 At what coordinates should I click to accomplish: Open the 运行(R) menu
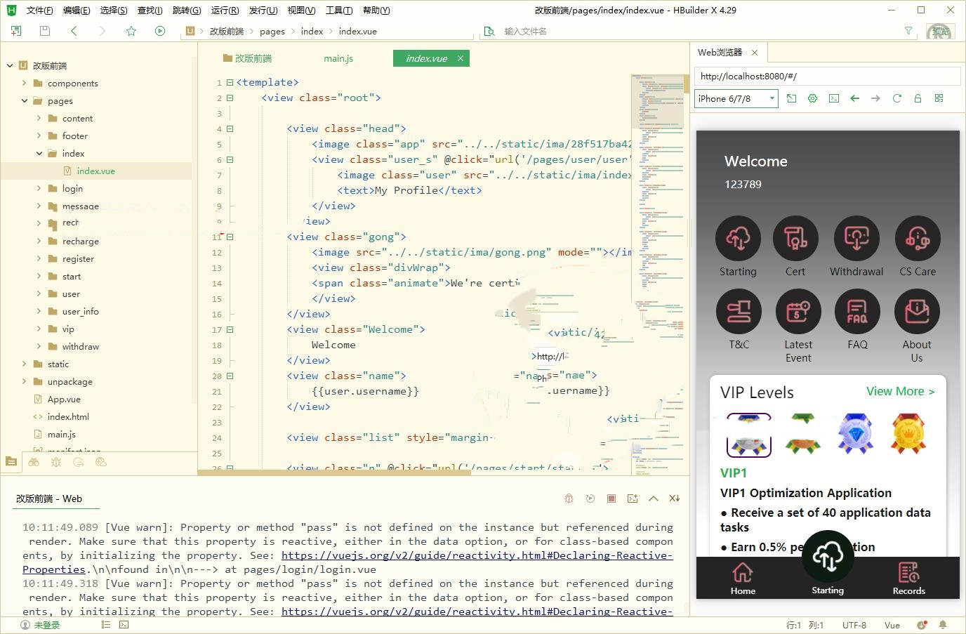point(225,10)
